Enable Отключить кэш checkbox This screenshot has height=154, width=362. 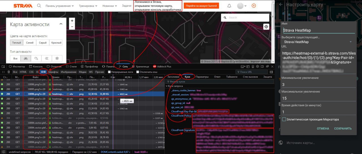point(138,72)
